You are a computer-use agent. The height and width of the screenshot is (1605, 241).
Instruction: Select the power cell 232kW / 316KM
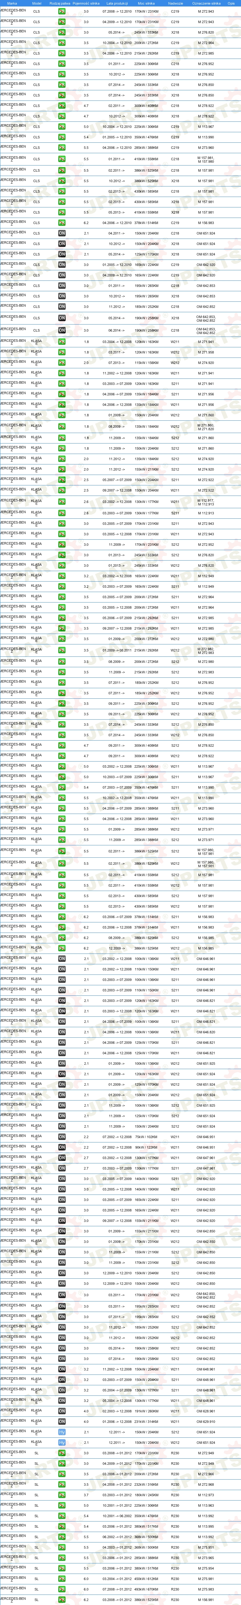click(x=146, y=1484)
